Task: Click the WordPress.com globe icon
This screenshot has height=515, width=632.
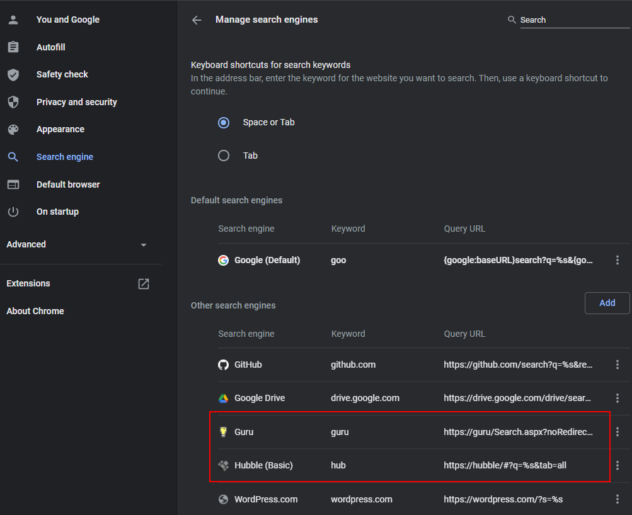Action: pos(223,499)
